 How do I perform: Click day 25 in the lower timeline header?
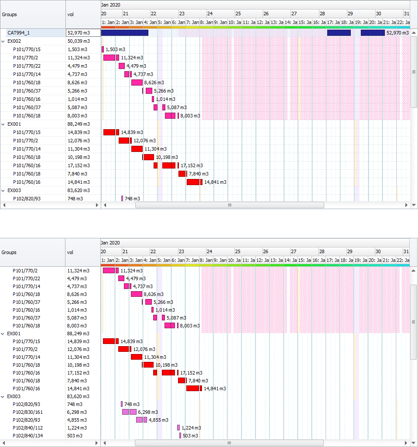coord(238,251)
